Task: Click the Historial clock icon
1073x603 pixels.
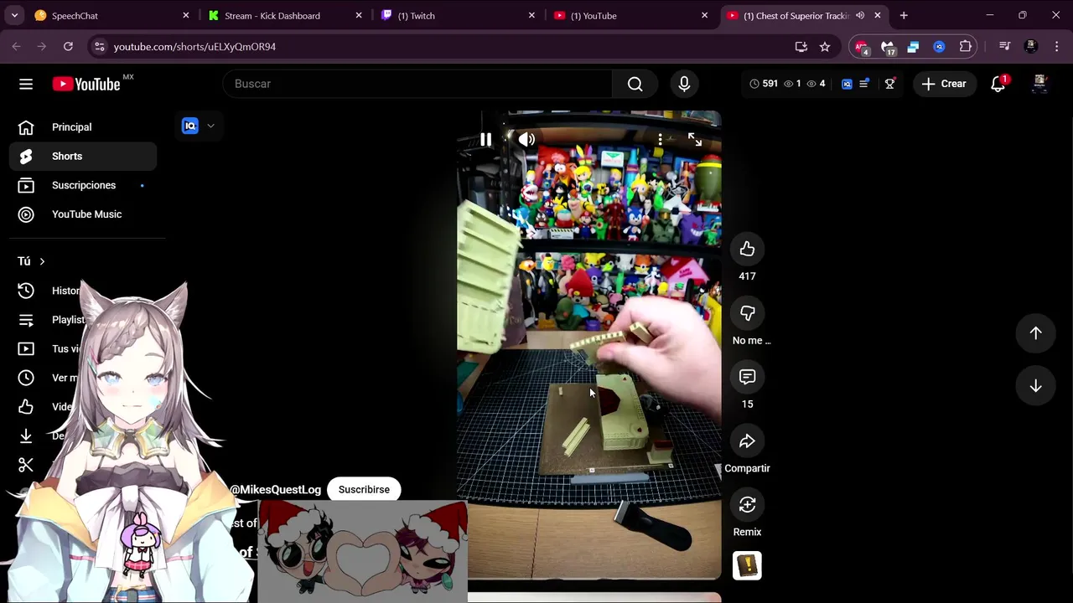Action: (26, 291)
